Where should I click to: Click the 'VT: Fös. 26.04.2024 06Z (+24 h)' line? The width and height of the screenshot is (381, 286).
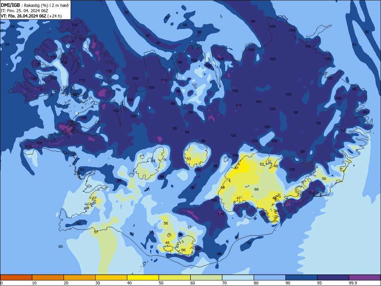tap(31, 16)
